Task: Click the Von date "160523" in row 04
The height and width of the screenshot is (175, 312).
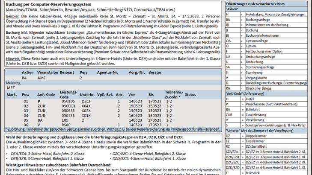Action: tap(135, 116)
